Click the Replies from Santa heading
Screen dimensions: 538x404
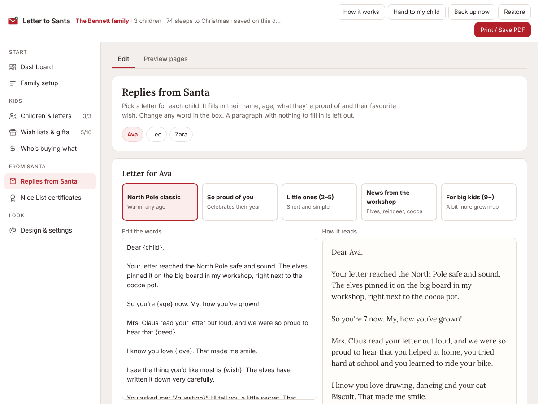166,92
